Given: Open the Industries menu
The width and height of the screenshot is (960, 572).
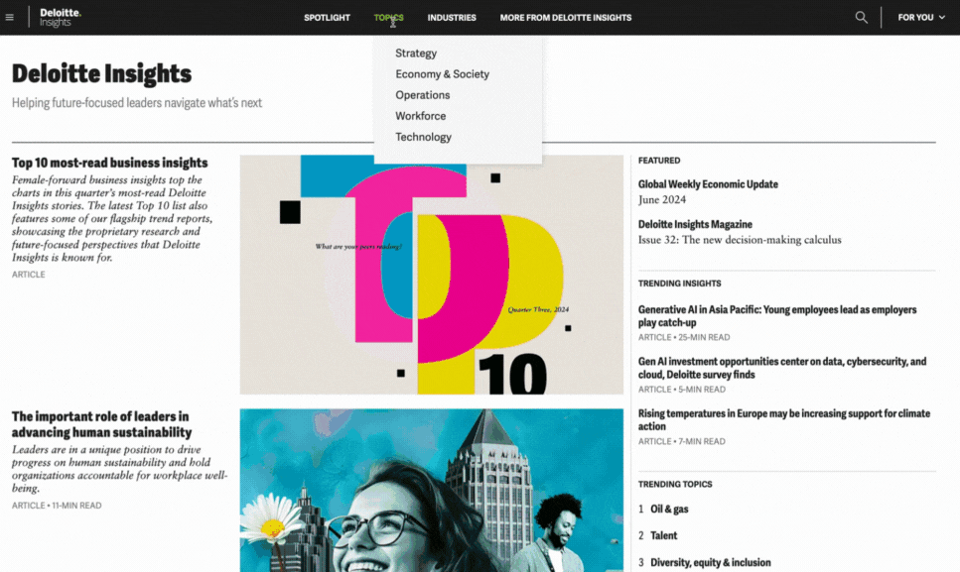Looking at the screenshot, I should [452, 18].
